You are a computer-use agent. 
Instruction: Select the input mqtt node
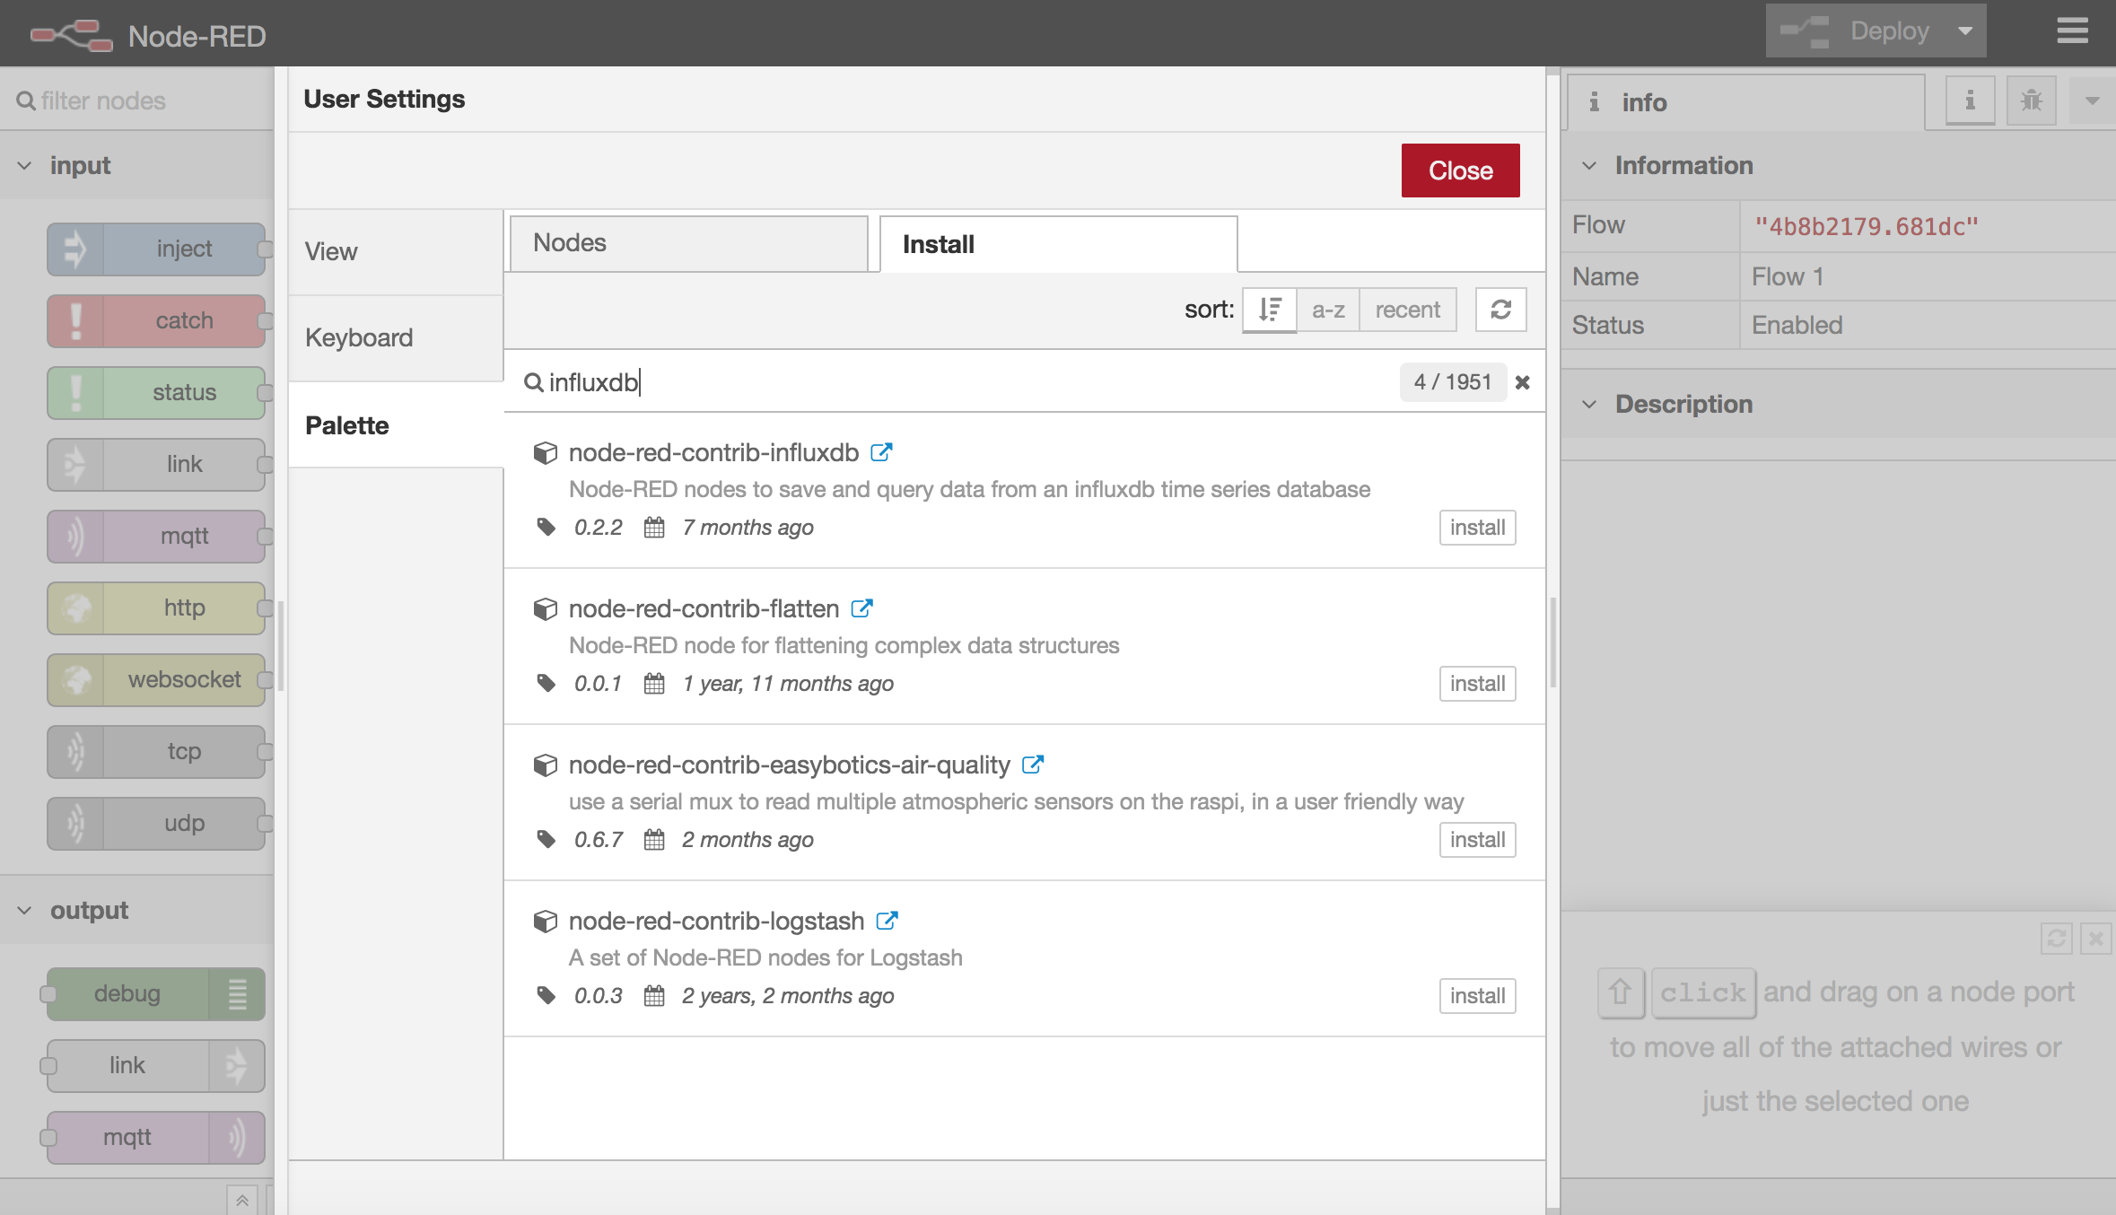pyautogui.click(x=156, y=537)
